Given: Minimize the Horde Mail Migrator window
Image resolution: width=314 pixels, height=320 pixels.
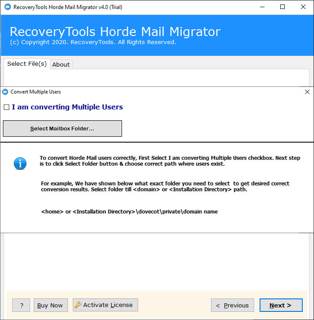Looking at the screenshot, I should point(262,7).
